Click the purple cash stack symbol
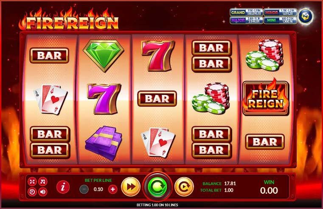This screenshot has height=209, width=323. click(104, 143)
